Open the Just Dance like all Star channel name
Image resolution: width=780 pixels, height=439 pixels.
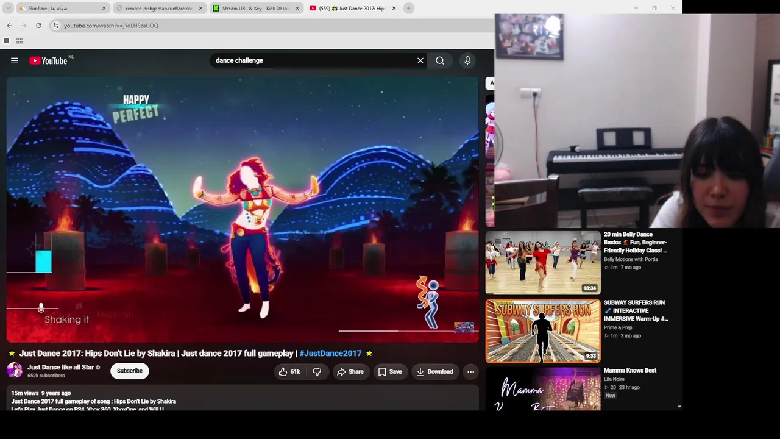pyautogui.click(x=60, y=367)
